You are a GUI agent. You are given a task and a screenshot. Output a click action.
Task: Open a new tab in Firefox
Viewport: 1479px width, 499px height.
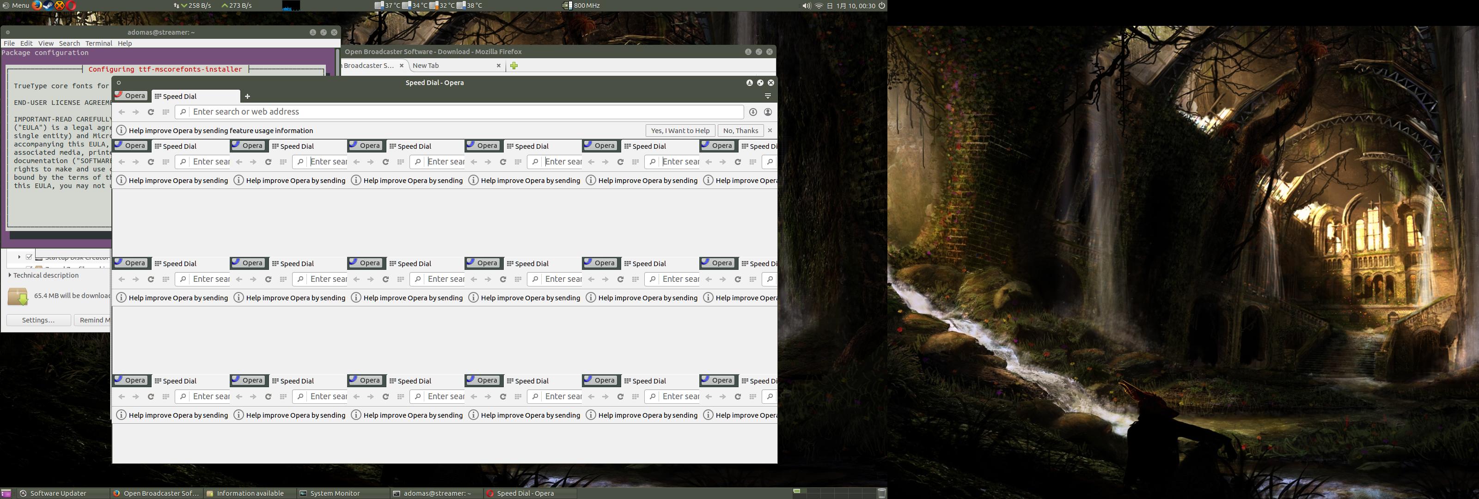click(514, 66)
